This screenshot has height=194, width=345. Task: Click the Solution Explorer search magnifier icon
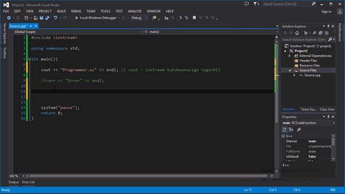click(330, 39)
